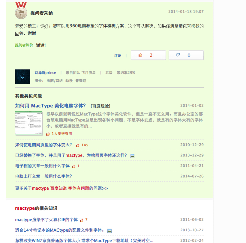Open '已经替换了字体,并且用了mactype' question
This screenshot has height=243, width=246.
pyautogui.click(x=71, y=155)
